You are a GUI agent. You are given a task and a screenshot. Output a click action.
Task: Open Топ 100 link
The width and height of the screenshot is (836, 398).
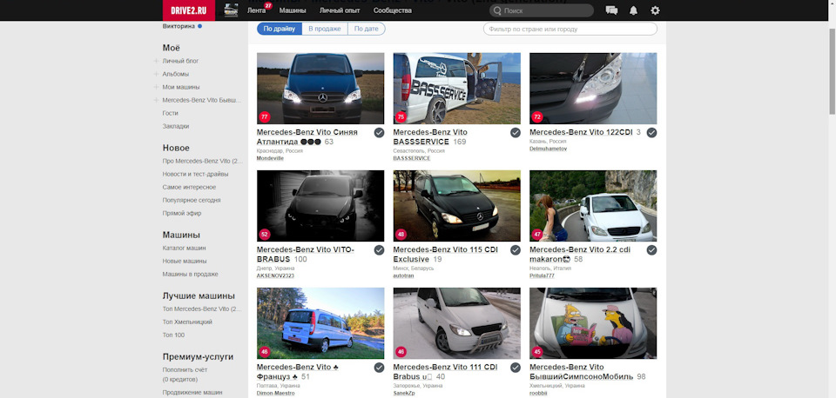coord(173,335)
